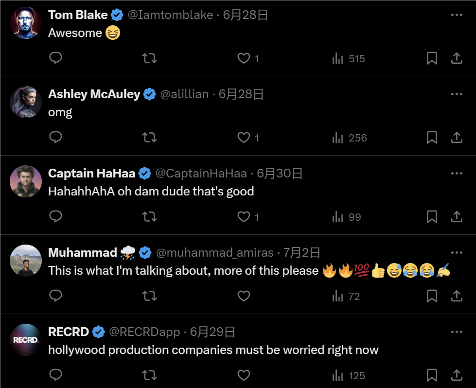Expand the three-dot menu on RECRD's tweet
Screen dimensions: 476x388
pos(457,332)
